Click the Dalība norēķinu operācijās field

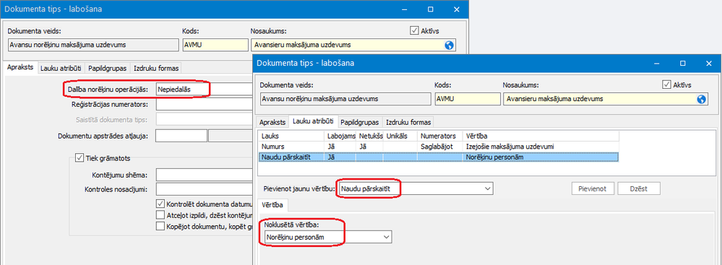(x=205, y=90)
